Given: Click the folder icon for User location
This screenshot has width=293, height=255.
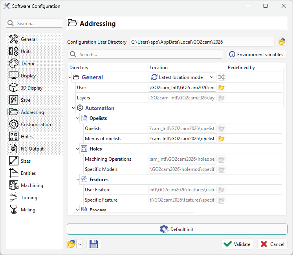Looking at the screenshot, I should coord(222,88).
